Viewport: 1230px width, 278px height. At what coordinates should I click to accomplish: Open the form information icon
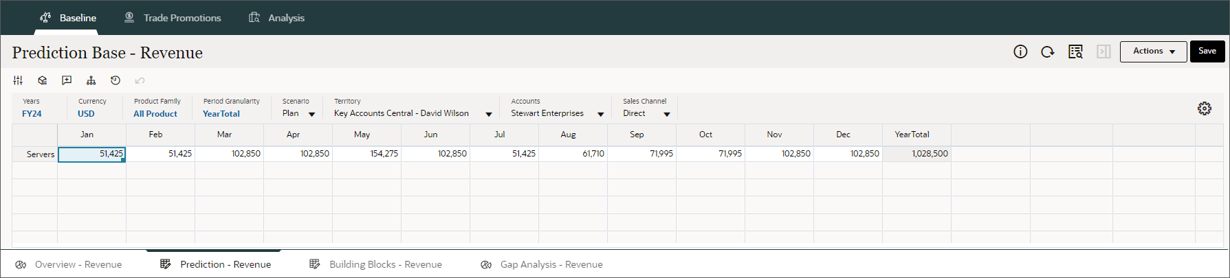(1020, 51)
